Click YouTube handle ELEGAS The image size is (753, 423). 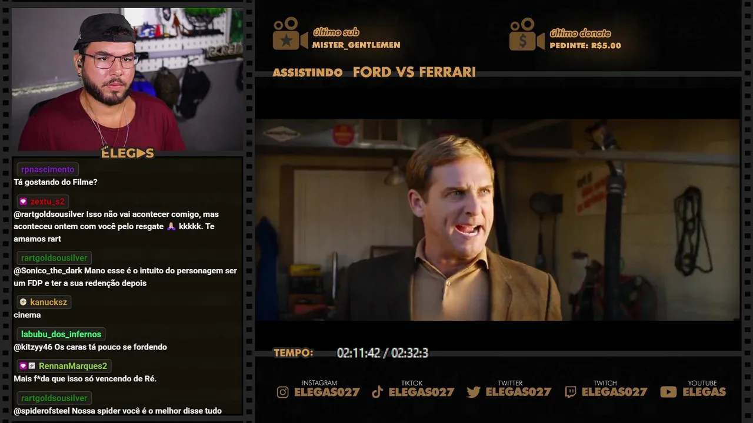[x=704, y=392]
